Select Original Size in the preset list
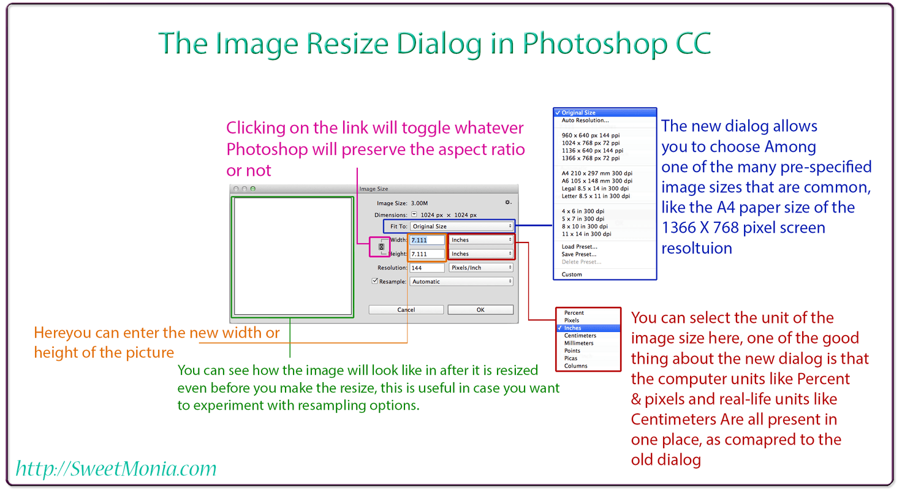 (605, 113)
